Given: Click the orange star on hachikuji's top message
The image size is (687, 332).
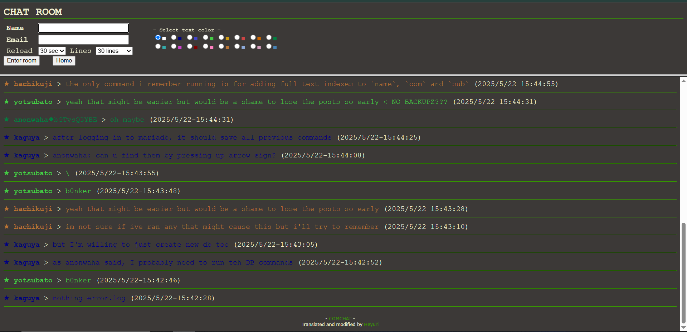Looking at the screenshot, I should pyautogui.click(x=6, y=84).
